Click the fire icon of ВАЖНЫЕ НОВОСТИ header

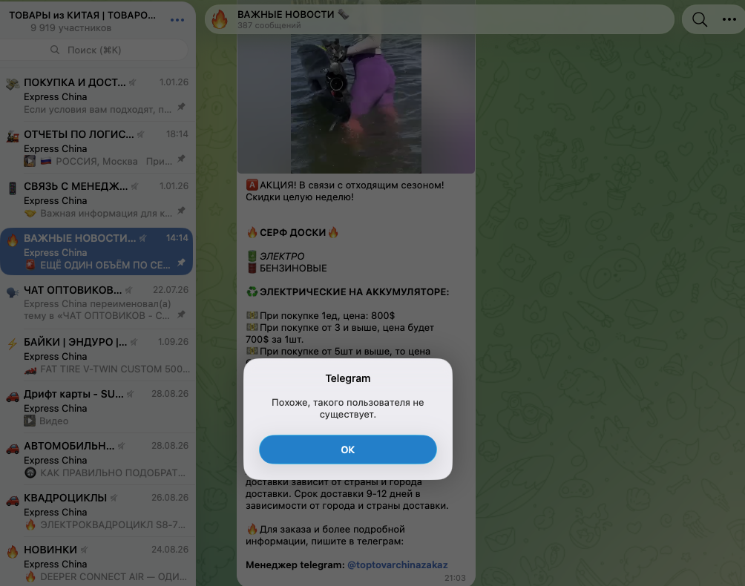point(220,19)
